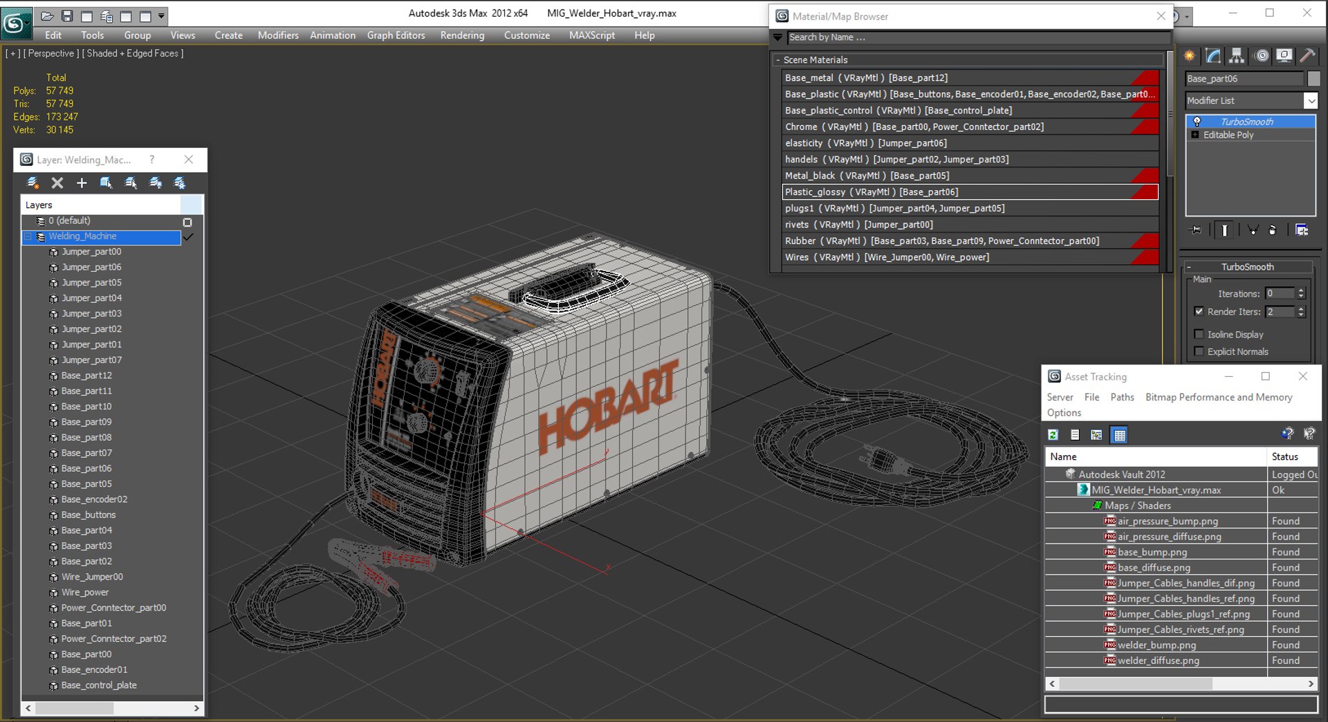1328x722 pixels.
Task: Expand the Editable Poly sub-objects
Action: point(1195,135)
